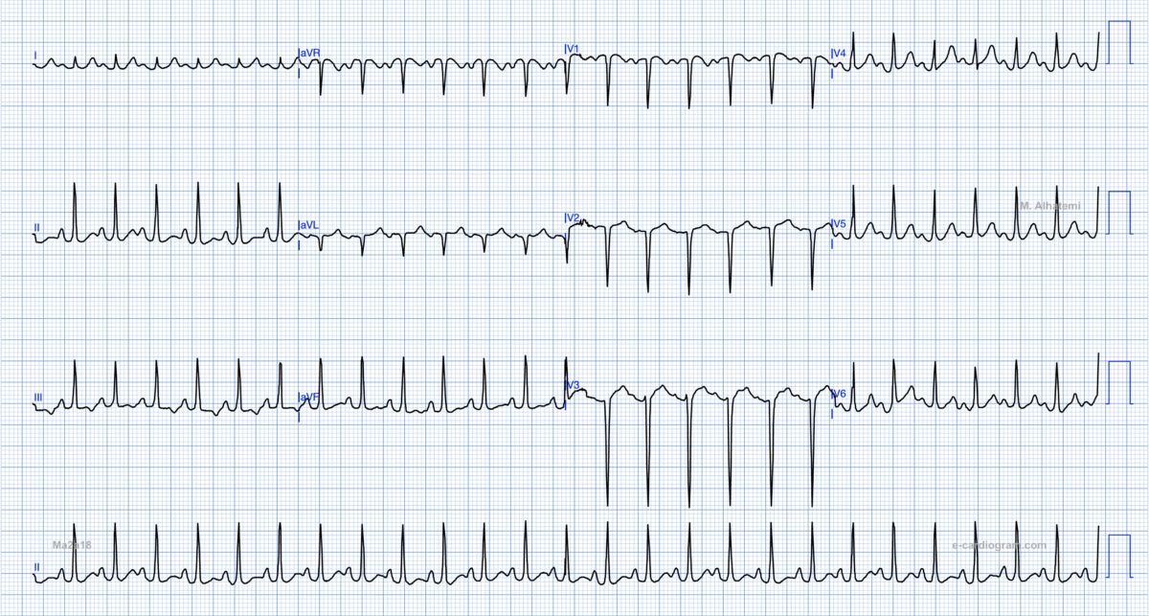1149x616 pixels.
Task: Select the bottom rhythm strip II label
Action: [x=37, y=567]
